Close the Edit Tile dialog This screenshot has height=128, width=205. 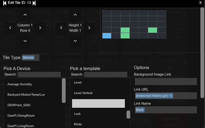(x=200, y=2)
